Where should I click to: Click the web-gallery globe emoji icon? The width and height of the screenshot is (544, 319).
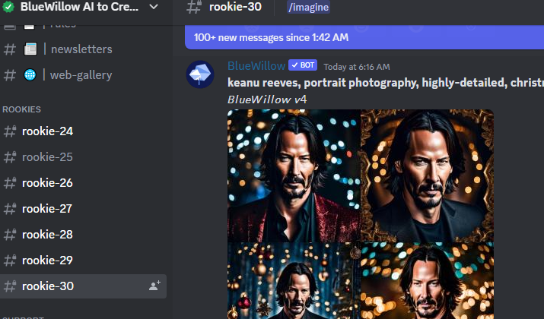pyautogui.click(x=30, y=75)
